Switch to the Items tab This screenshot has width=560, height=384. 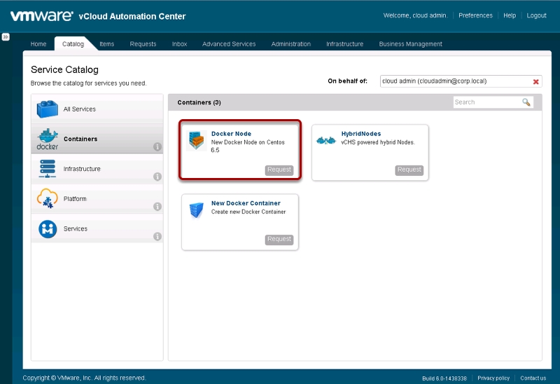(106, 44)
